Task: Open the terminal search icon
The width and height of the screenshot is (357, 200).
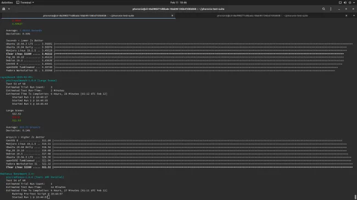Action: (x=323, y=9)
